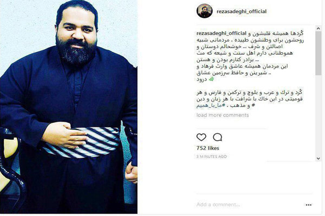Image resolution: width=325 pixels, height=216 pixels.
Task: Focus the Add a comment field
Action: (249, 205)
